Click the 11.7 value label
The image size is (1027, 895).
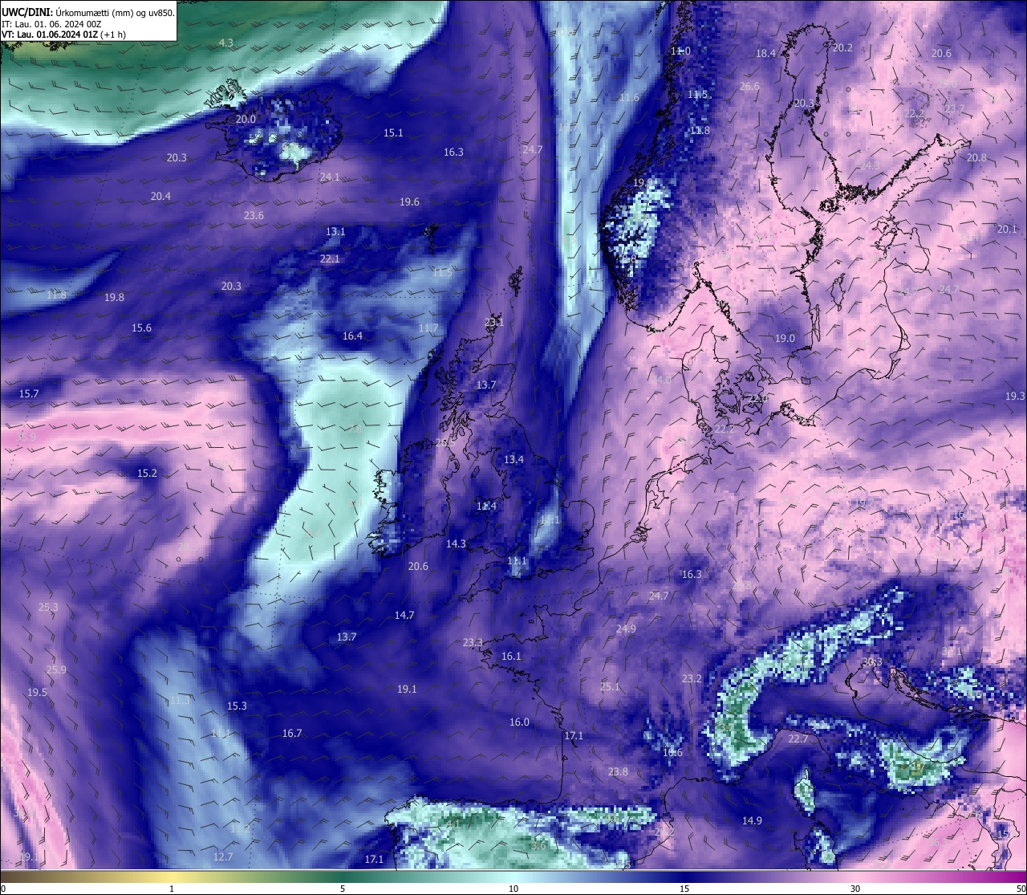[428, 327]
